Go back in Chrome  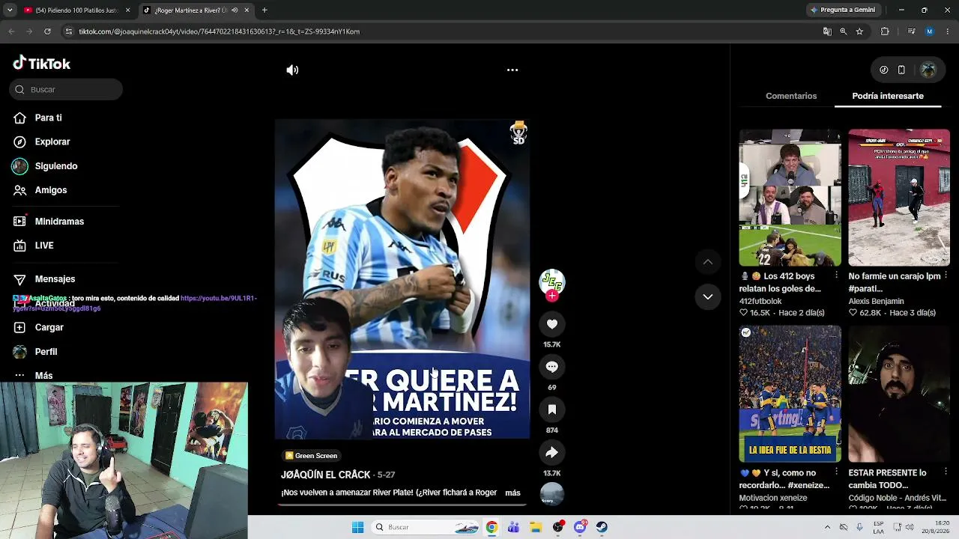(11, 31)
